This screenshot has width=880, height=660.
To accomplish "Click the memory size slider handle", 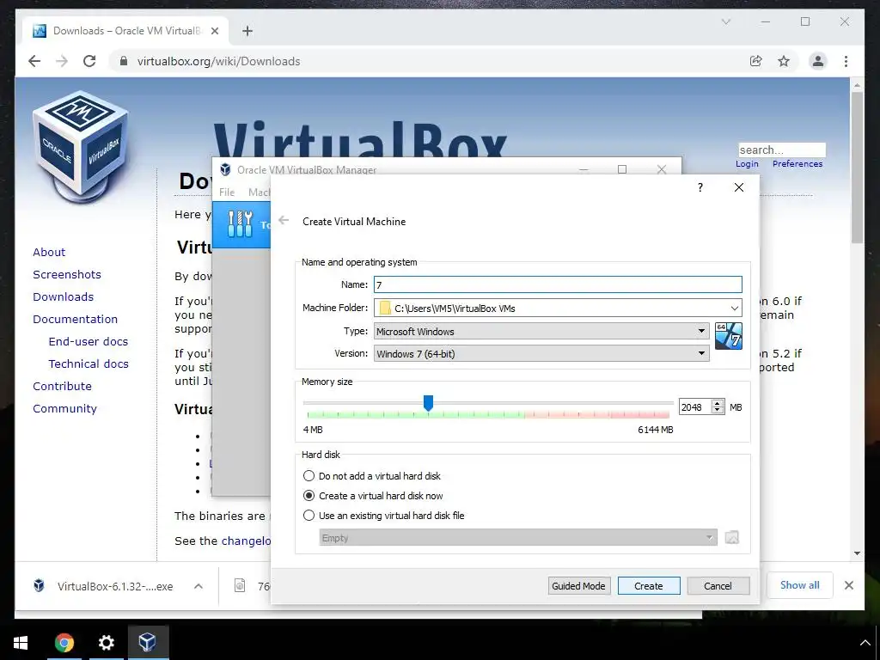I will point(428,403).
